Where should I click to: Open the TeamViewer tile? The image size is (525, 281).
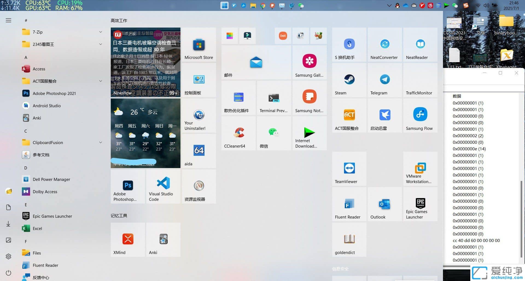[x=349, y=169]
